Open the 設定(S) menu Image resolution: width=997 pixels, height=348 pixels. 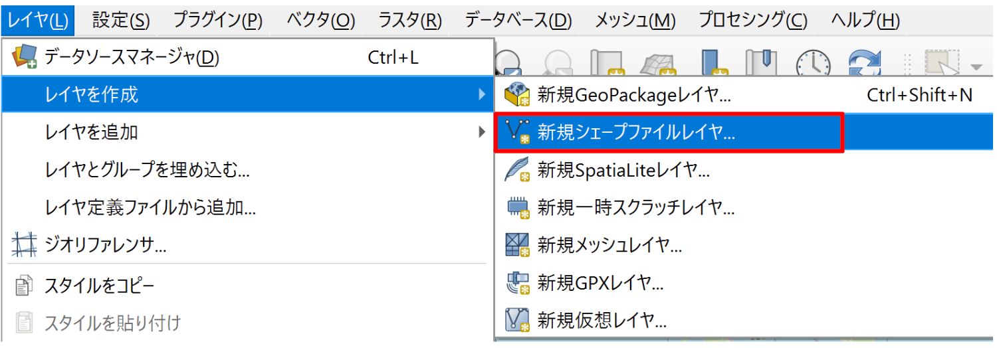point(121,20)
